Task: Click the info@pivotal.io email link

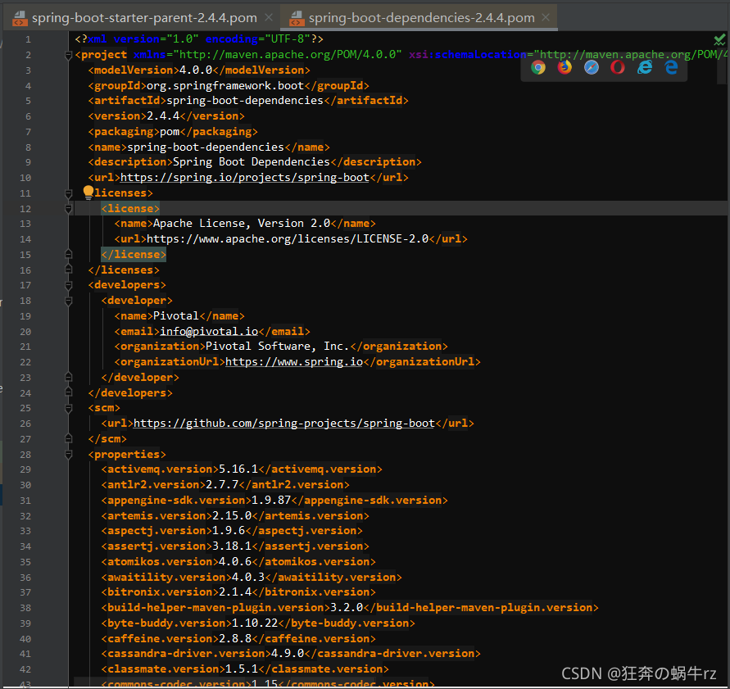Action: [209, 331]
